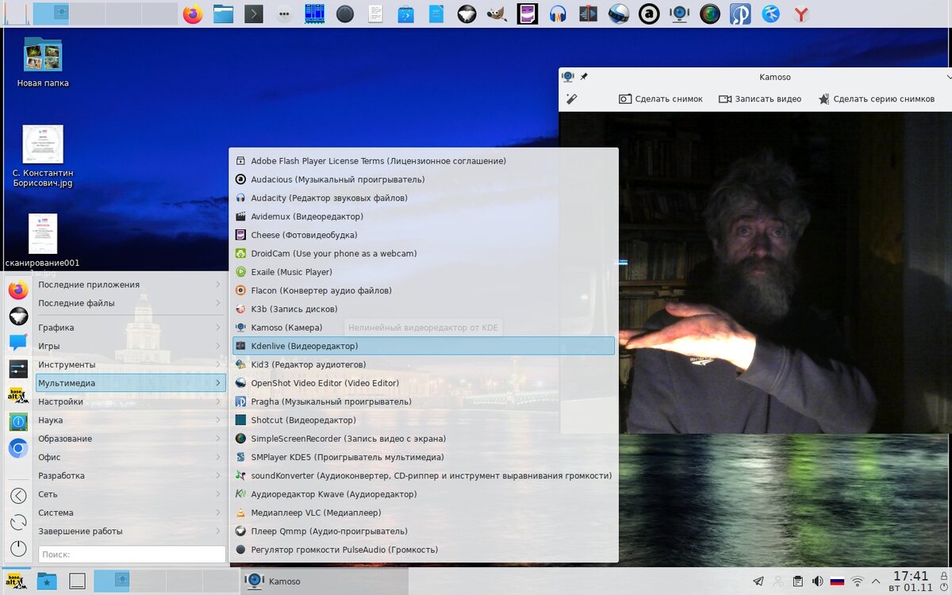Launch Регулятор громкости PulseAudio
This screenshot has width=952, height=595.
[424, 550]
